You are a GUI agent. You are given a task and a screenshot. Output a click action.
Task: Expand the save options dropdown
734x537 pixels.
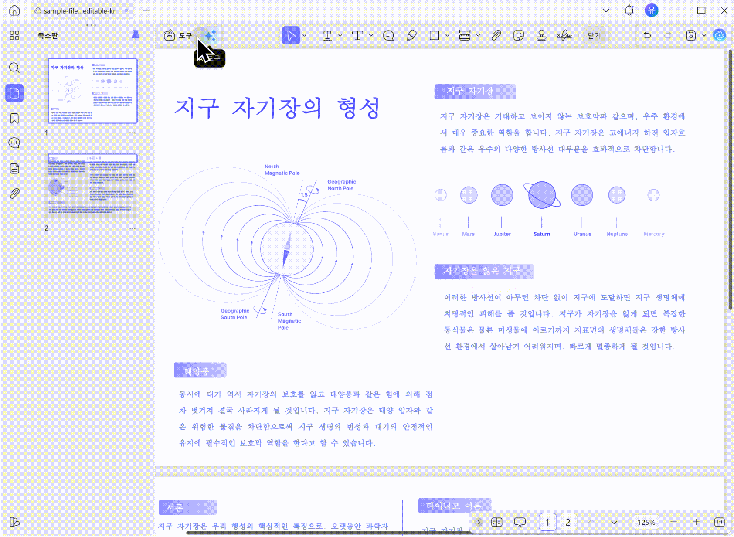[704, 35]
